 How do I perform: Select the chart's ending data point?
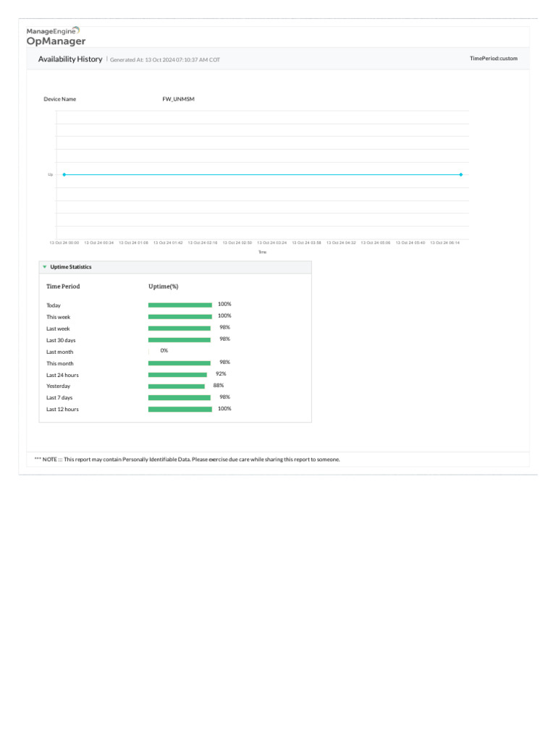461,175
